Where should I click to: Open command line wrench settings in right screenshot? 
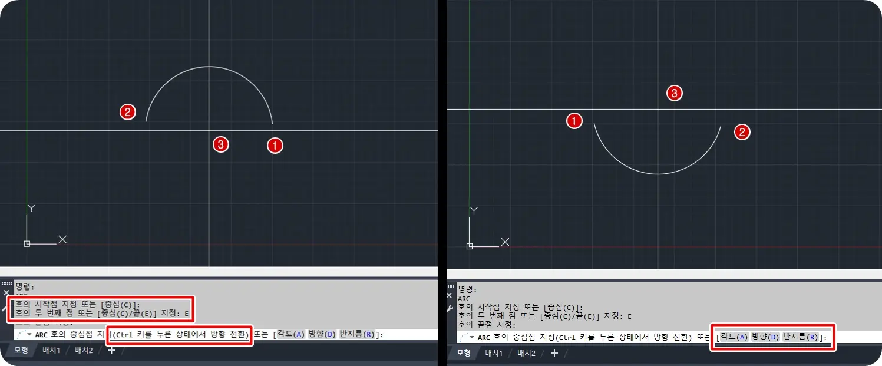(x=450, y=308)
